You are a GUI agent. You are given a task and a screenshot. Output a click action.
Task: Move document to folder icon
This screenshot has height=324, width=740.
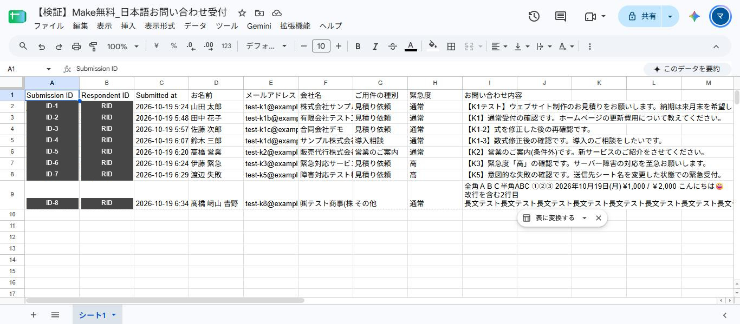click(x=259, y=13)
